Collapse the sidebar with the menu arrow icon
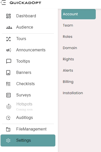The height and width of the screenshot is (152, 101). pyautogui.click(x=3, y=3)
